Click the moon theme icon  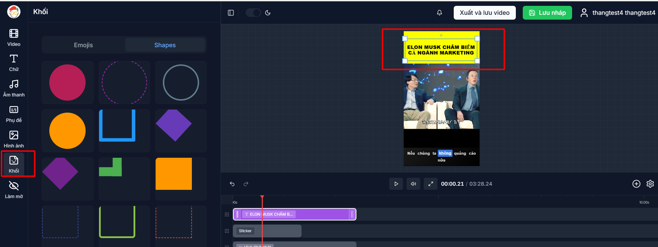tap(268, 13)
